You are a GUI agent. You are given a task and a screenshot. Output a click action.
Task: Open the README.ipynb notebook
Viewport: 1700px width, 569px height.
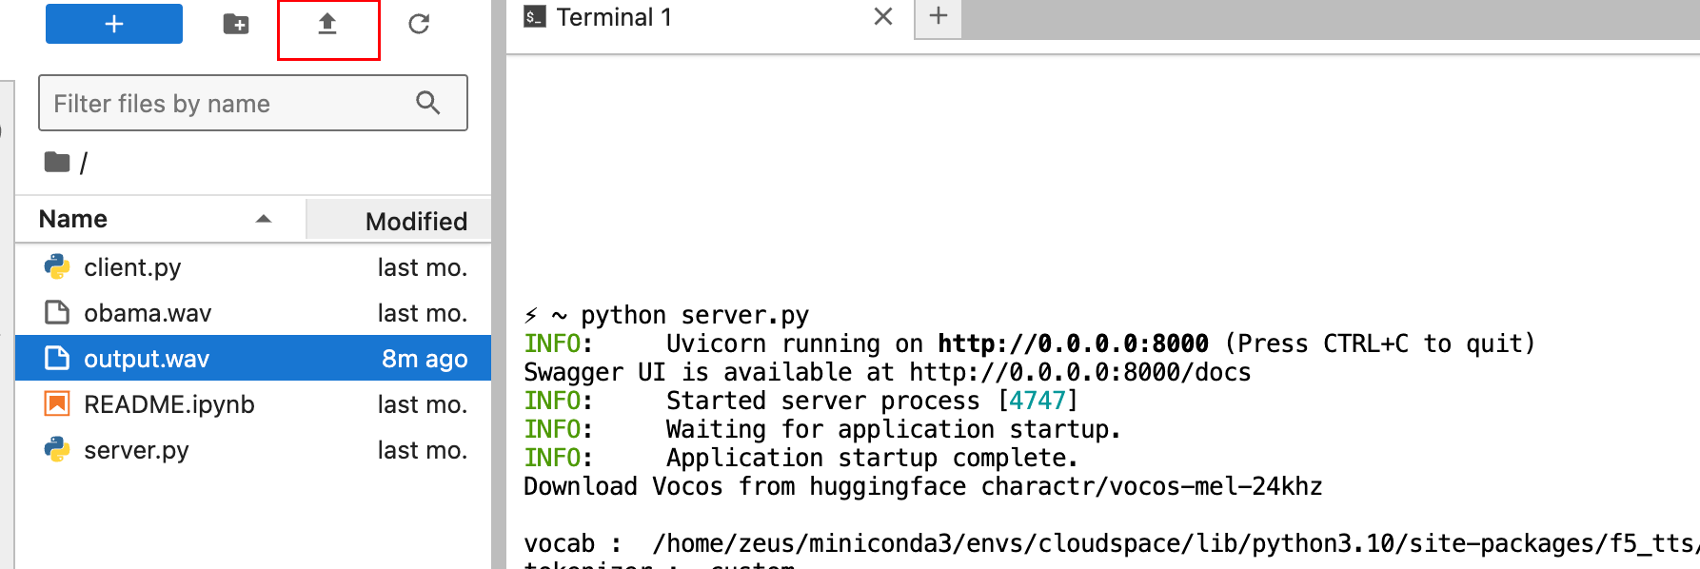(168, 404)
